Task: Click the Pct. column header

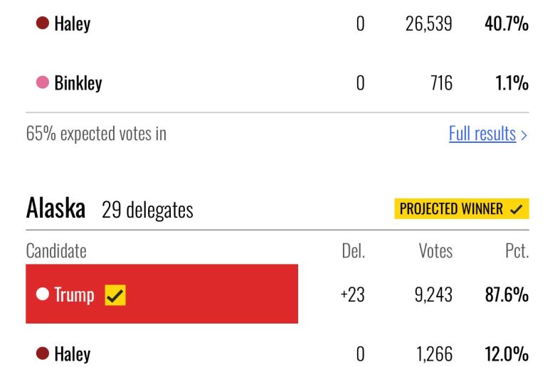Action: [512, 251]
